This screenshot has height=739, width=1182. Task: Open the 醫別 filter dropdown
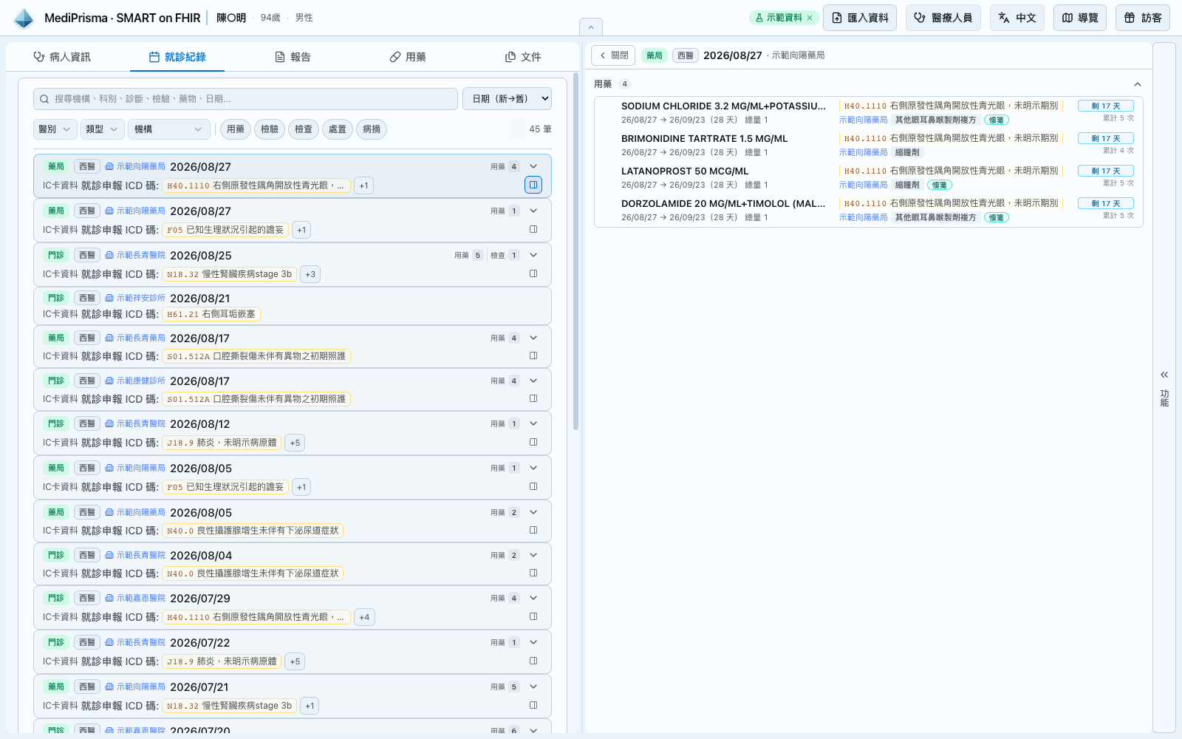(55, 129)
